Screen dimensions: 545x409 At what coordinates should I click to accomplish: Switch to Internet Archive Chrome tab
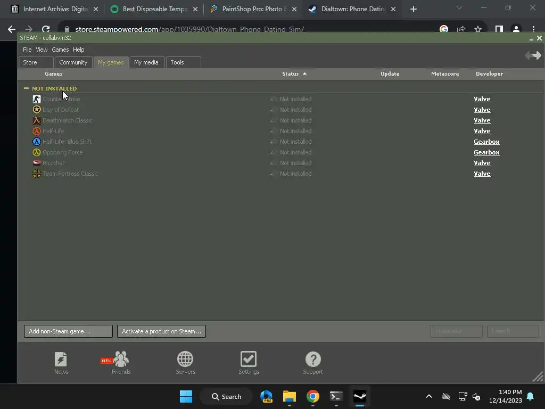(x=54, y=9)
